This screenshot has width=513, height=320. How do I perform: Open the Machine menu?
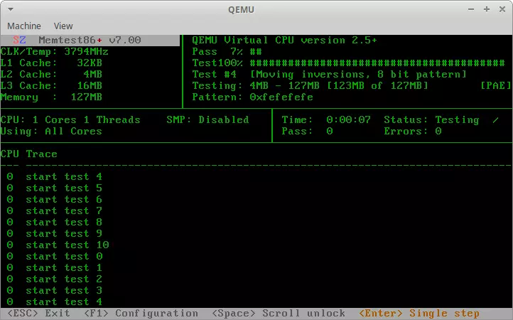point(24,26)
